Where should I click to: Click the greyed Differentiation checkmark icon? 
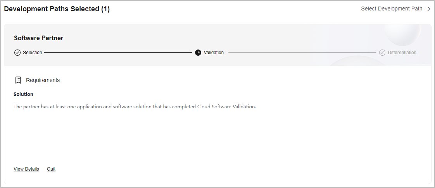(x=382, y=53)
